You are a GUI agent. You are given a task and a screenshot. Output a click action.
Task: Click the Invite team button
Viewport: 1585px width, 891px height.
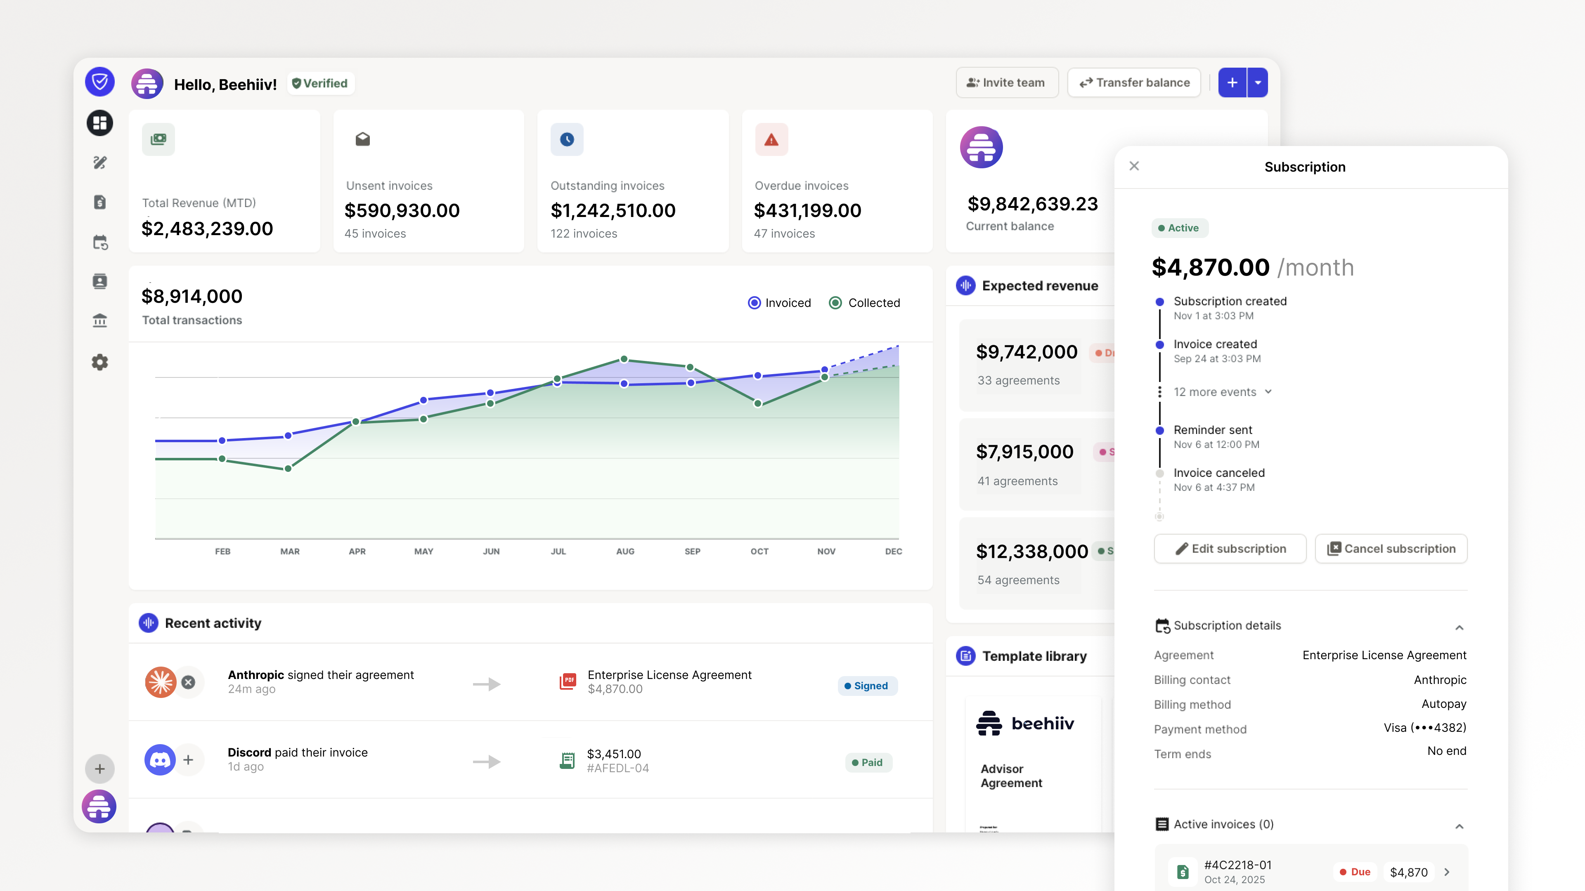[1007, 82]
